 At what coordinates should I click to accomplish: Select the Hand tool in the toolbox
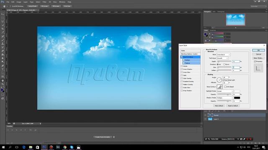click(x=3, y=80)
